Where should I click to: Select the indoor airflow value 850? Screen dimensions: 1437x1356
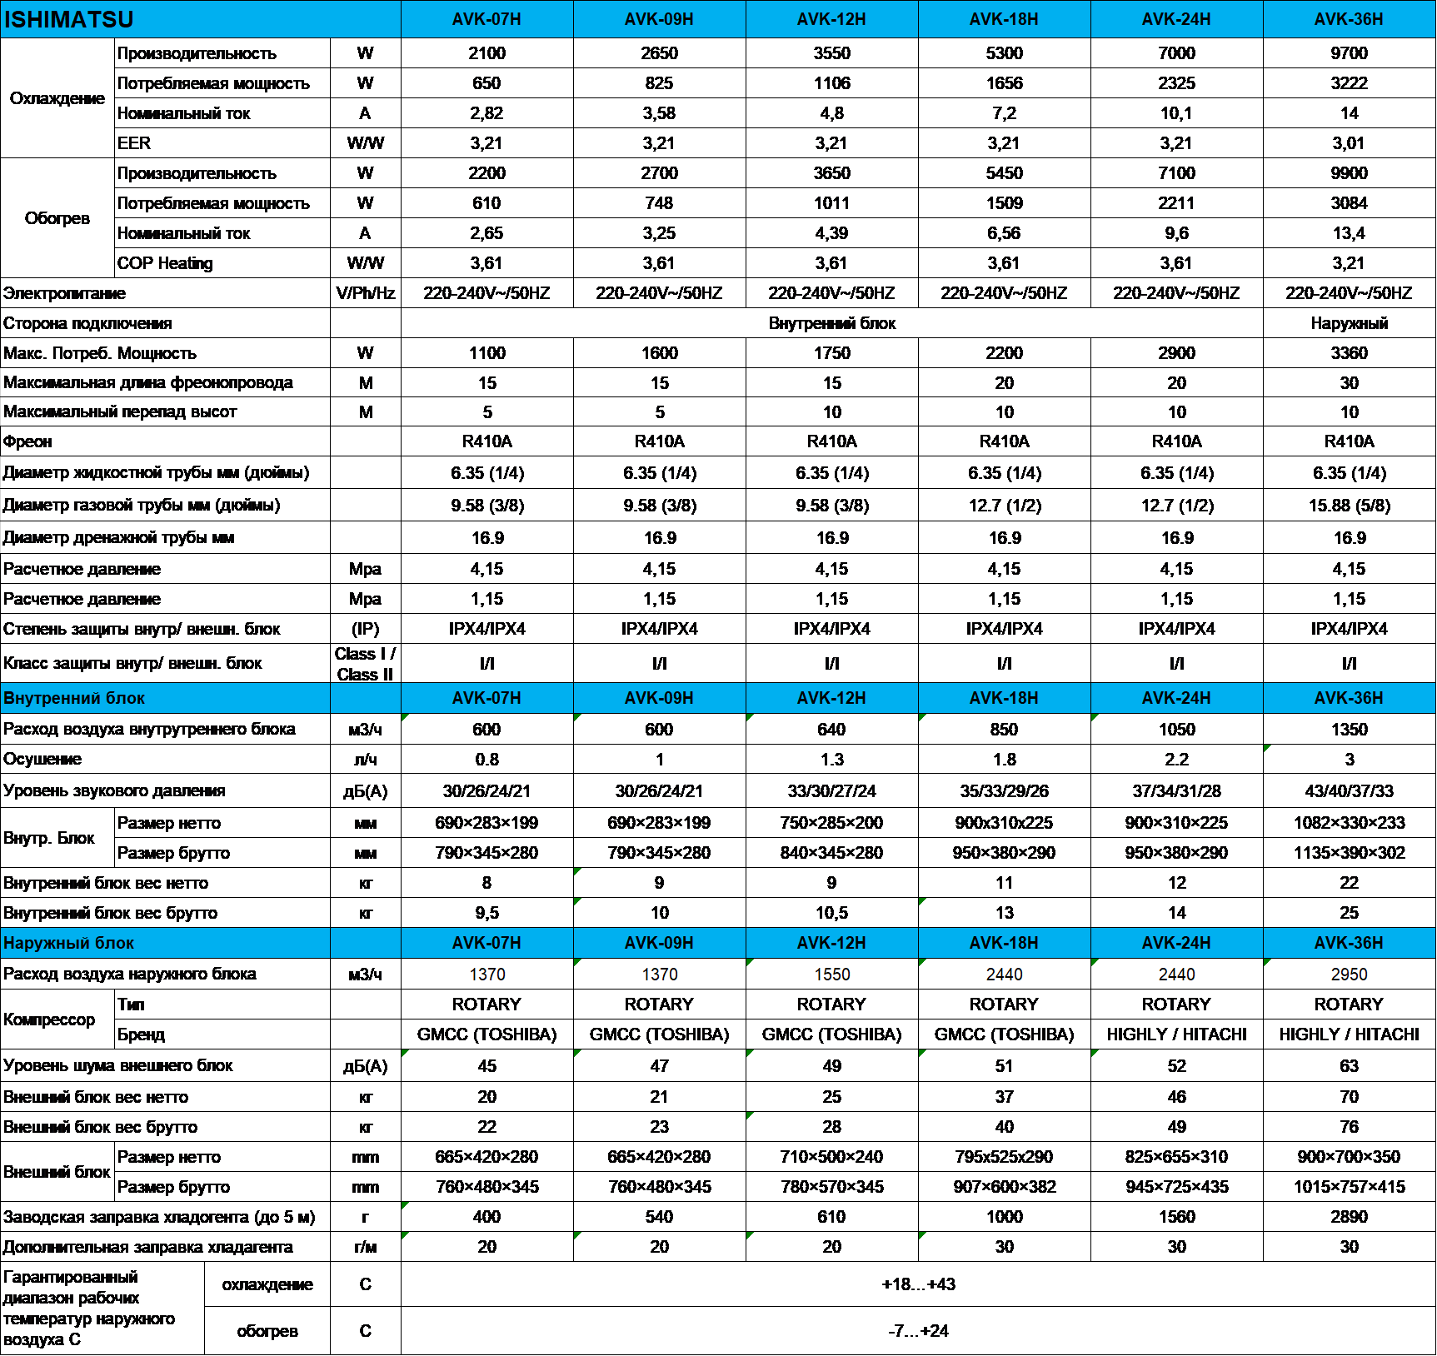(1004, 730)
